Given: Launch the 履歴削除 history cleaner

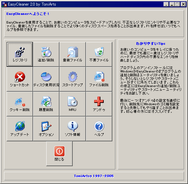Looking at the screenshot, I should coord(46,104).
